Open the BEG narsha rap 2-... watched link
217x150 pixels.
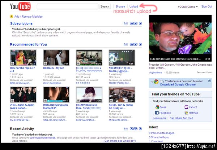click(21, 83)
